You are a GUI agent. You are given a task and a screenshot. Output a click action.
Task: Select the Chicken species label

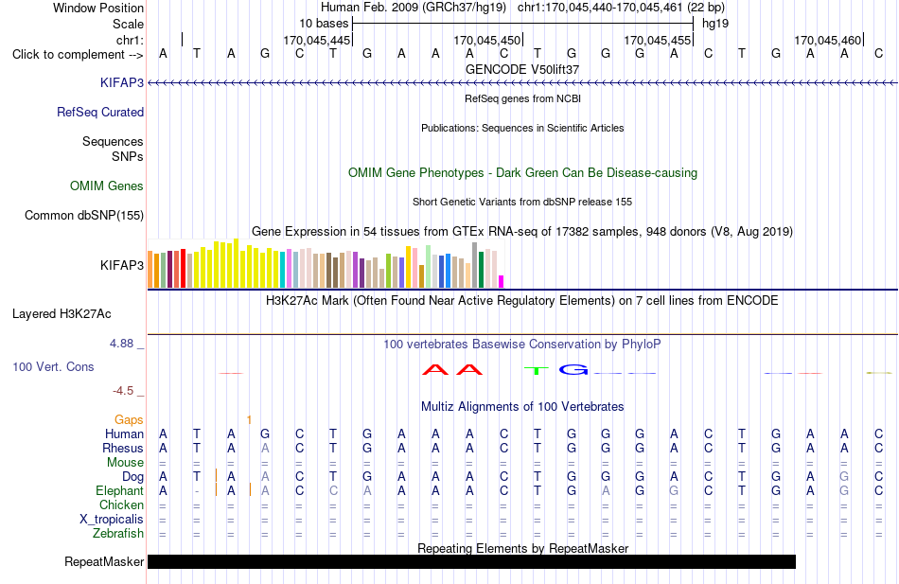pos(121,504)
